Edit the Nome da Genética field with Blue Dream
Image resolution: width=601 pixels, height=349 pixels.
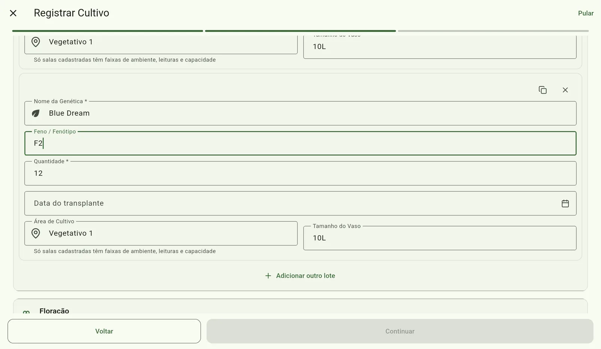coord(300,113)
